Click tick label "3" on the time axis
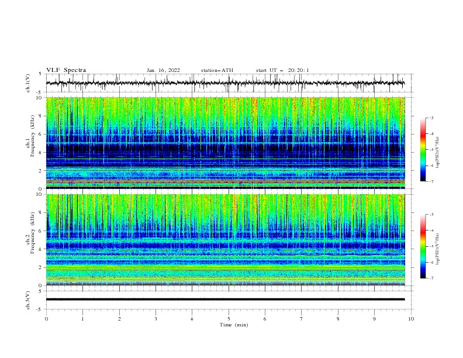The image size is (463, 358). (x=156, y=319)
